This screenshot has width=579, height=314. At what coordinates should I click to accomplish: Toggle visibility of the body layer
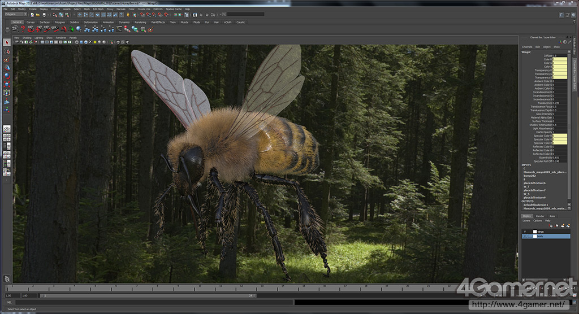click(525, 237)
